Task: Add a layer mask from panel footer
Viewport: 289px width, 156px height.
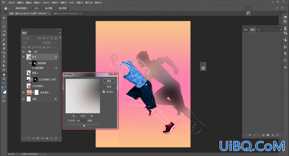Action: pos(38,138)
